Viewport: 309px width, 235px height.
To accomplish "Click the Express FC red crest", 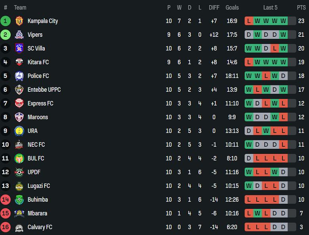I will tap(19, 103).
